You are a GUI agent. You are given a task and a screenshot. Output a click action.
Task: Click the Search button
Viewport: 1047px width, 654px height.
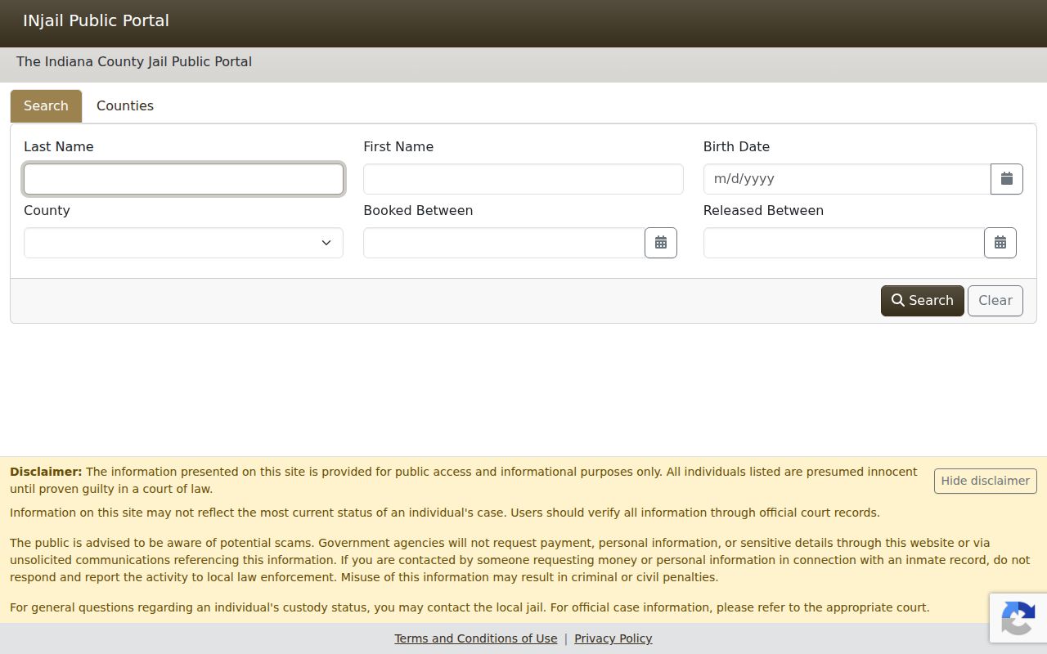coord(923,301)
